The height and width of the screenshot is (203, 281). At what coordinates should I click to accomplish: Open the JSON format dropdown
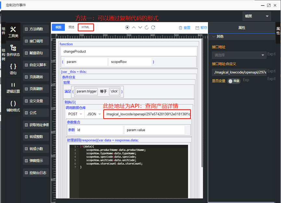tap(94, 114)
